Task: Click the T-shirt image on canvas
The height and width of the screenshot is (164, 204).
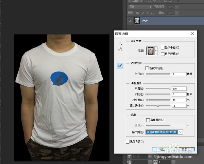Action: [62, 98]
